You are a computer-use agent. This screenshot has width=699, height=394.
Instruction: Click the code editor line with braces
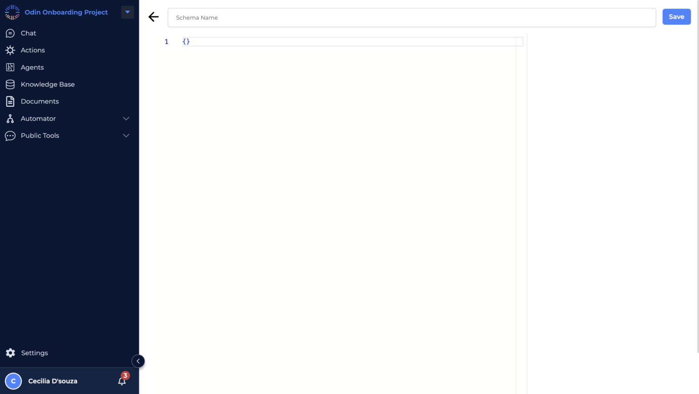(x=353, y=41)
